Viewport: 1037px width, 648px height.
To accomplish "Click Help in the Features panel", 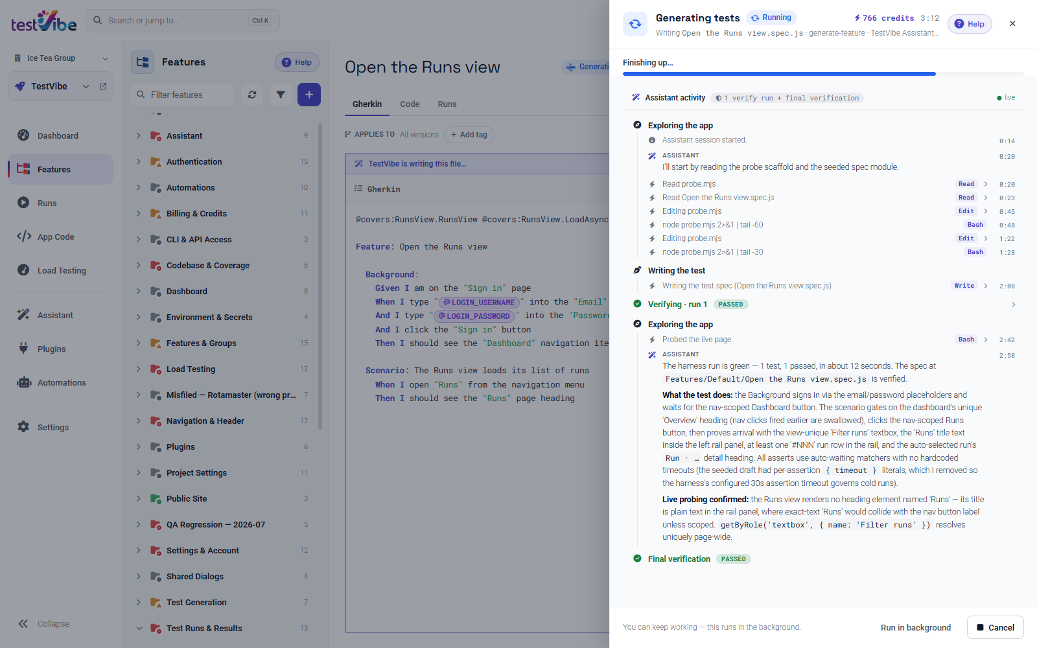I will [297, 62].
